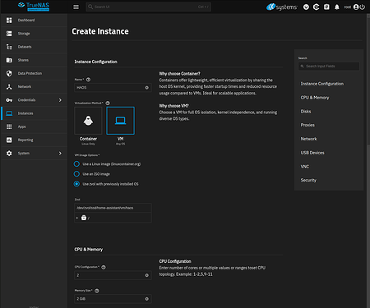
Task: Select Use a Linux image radio option
Action: (x=76, y=164)
